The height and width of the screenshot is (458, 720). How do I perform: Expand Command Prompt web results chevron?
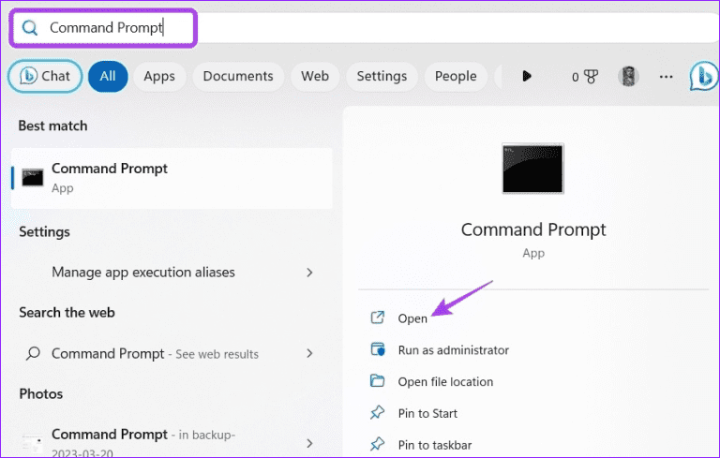point(309,354)
